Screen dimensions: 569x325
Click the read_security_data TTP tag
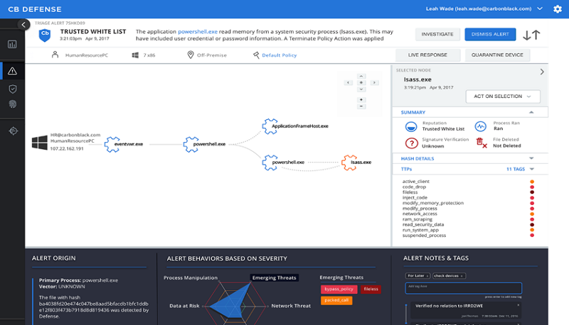423,224
